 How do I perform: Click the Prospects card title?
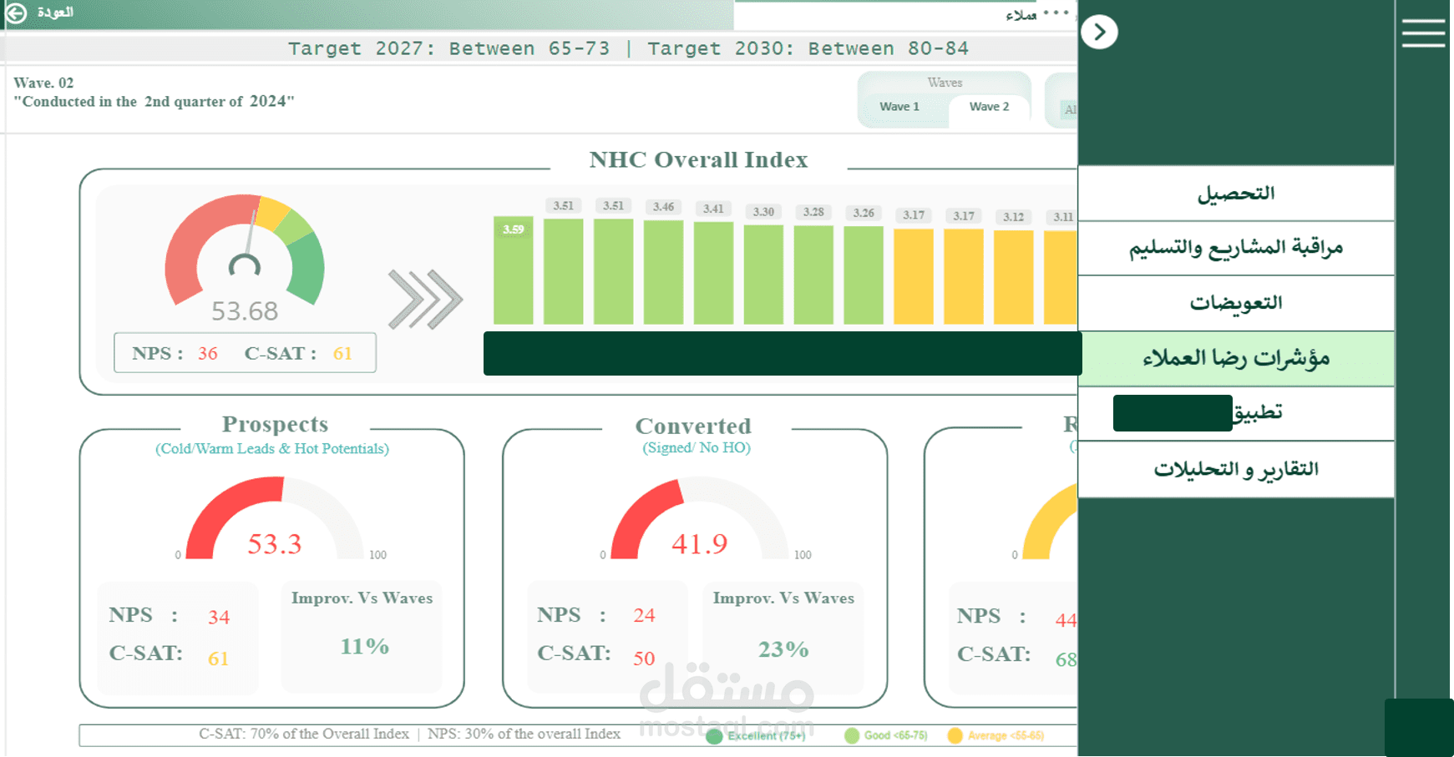coord(275,424)
